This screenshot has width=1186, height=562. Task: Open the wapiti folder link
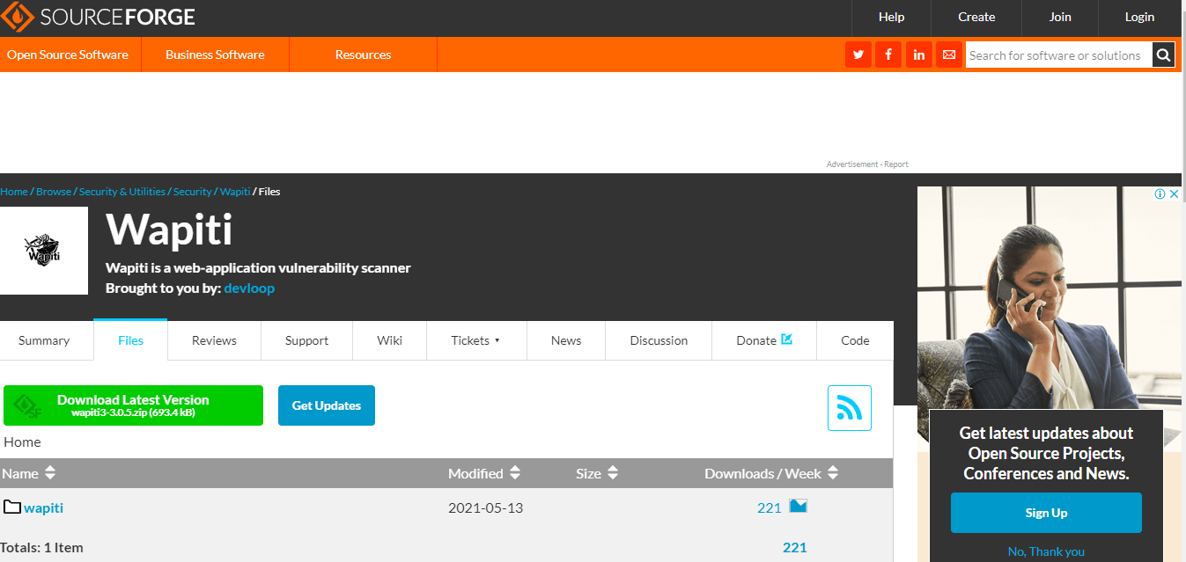point(43,507)
